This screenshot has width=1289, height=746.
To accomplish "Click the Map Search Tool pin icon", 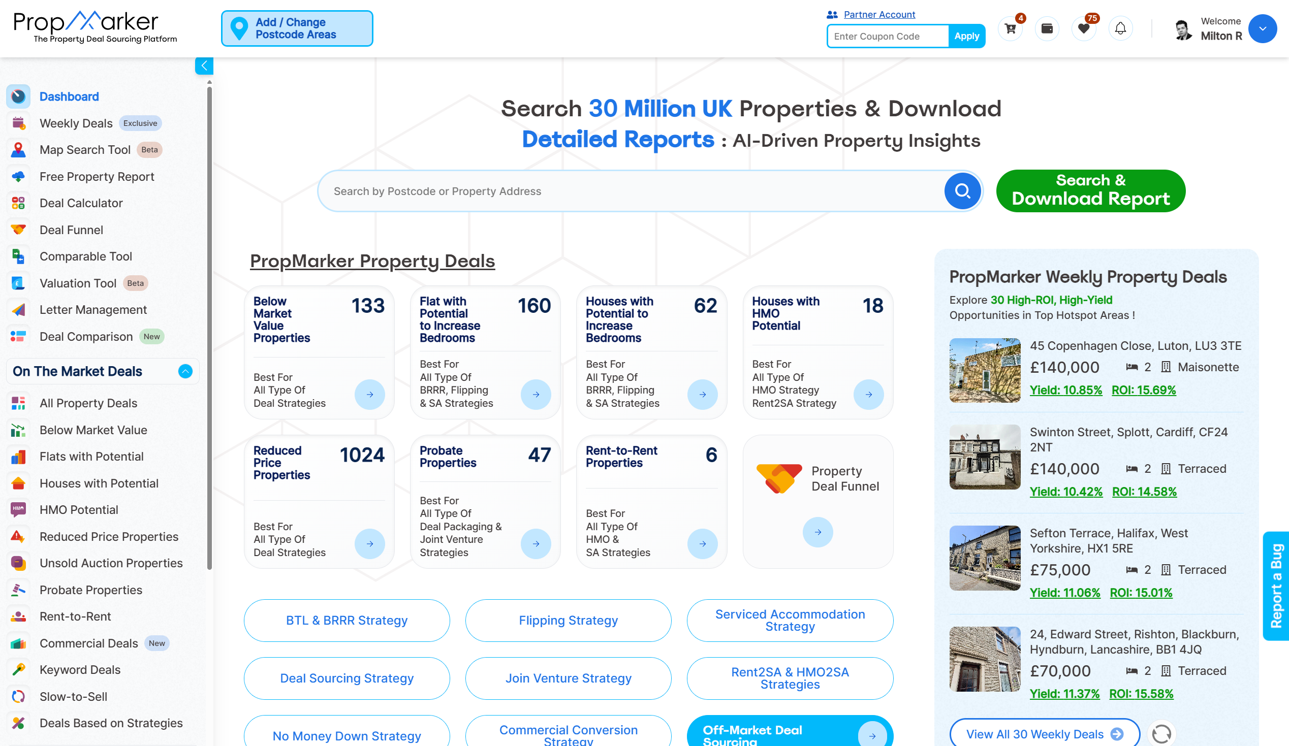I will (x=18, y=150).
